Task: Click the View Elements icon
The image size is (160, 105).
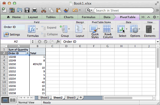Action: (x=149, y=29)
